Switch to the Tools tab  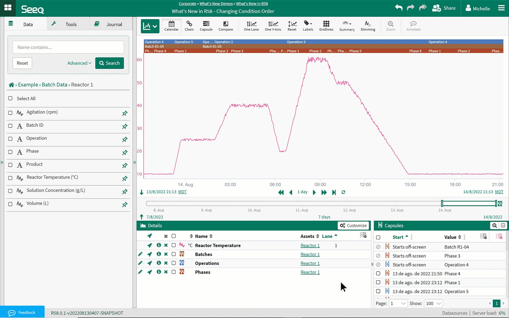(68, 24)
